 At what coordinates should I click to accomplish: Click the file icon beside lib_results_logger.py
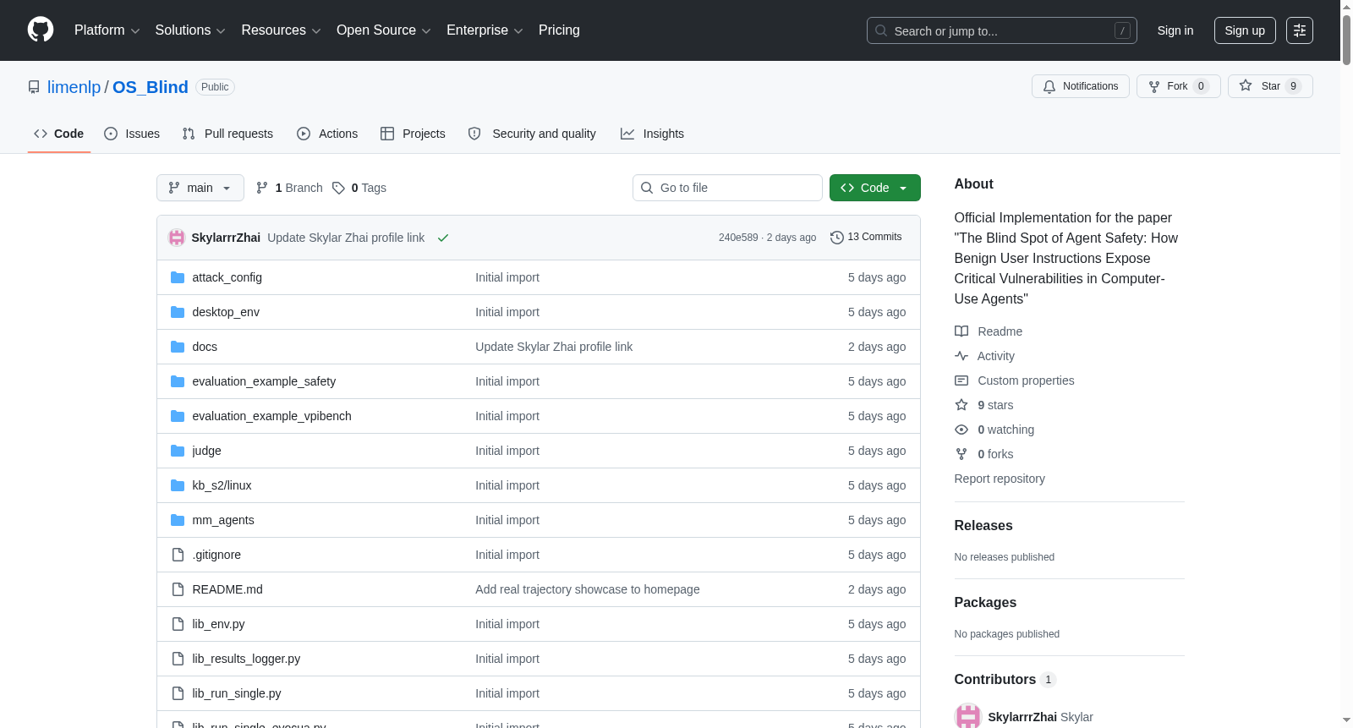[178, 659]
